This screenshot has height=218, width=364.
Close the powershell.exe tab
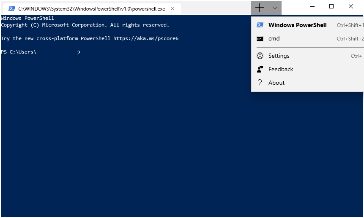click(172, 8)
